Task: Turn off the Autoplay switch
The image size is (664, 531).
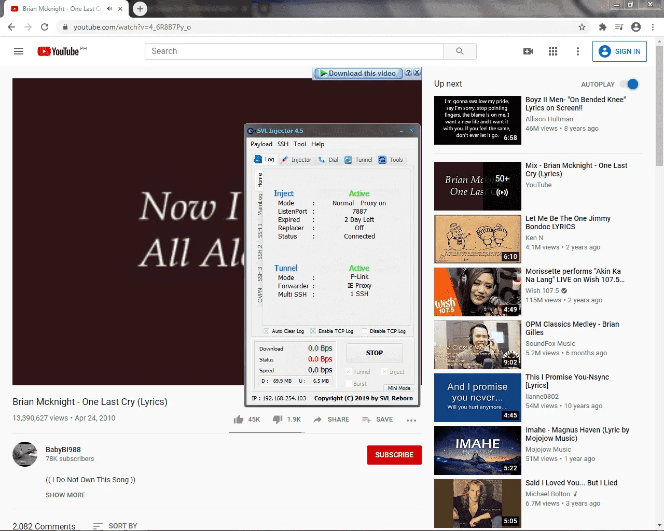Action: pyautogui.click(x=629, y=84)
